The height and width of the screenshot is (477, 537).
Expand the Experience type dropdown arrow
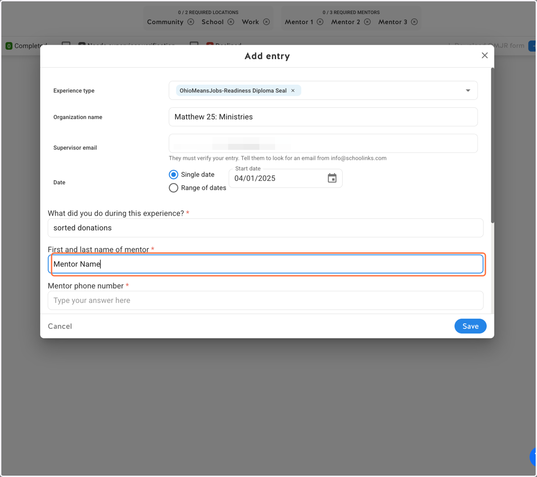coord(468,90)
